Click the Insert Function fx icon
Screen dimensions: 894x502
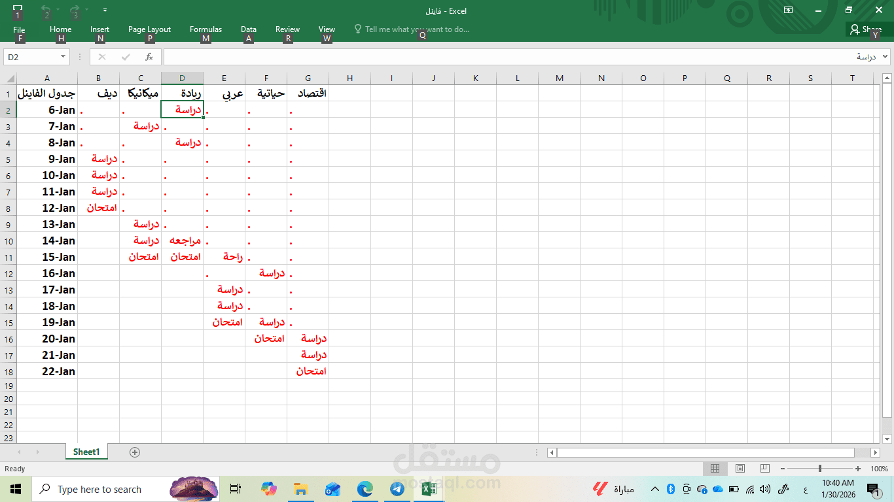click(x=149, y=57)
